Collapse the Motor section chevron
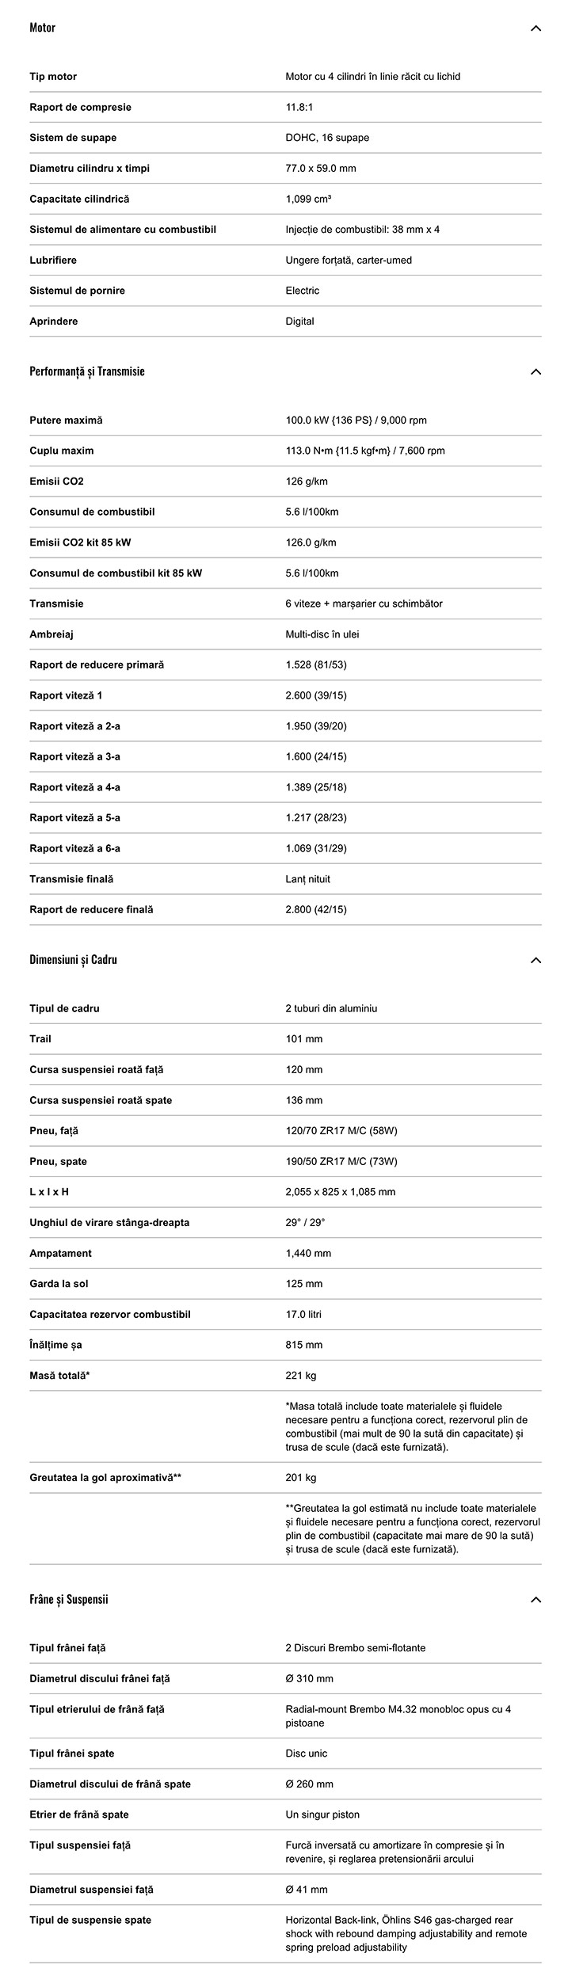 point(536,29)
